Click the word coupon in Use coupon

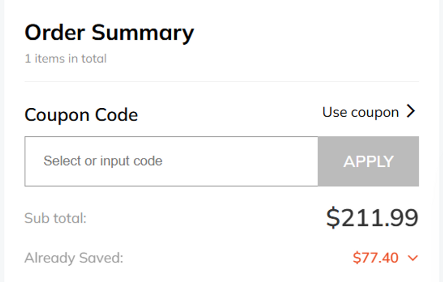(375, 113)
